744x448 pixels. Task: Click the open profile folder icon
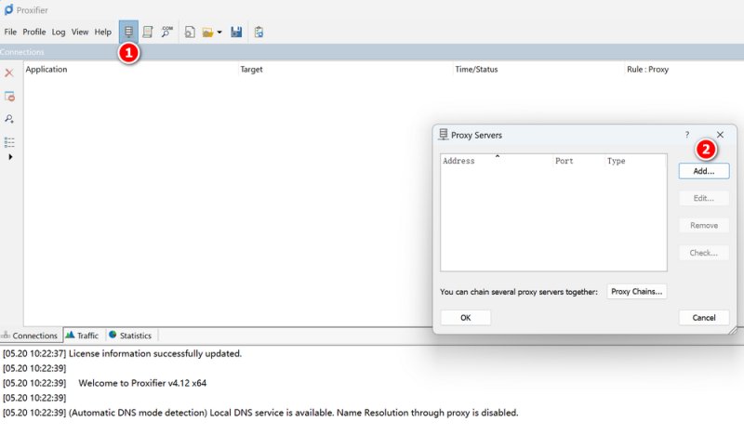coord(207,33)
